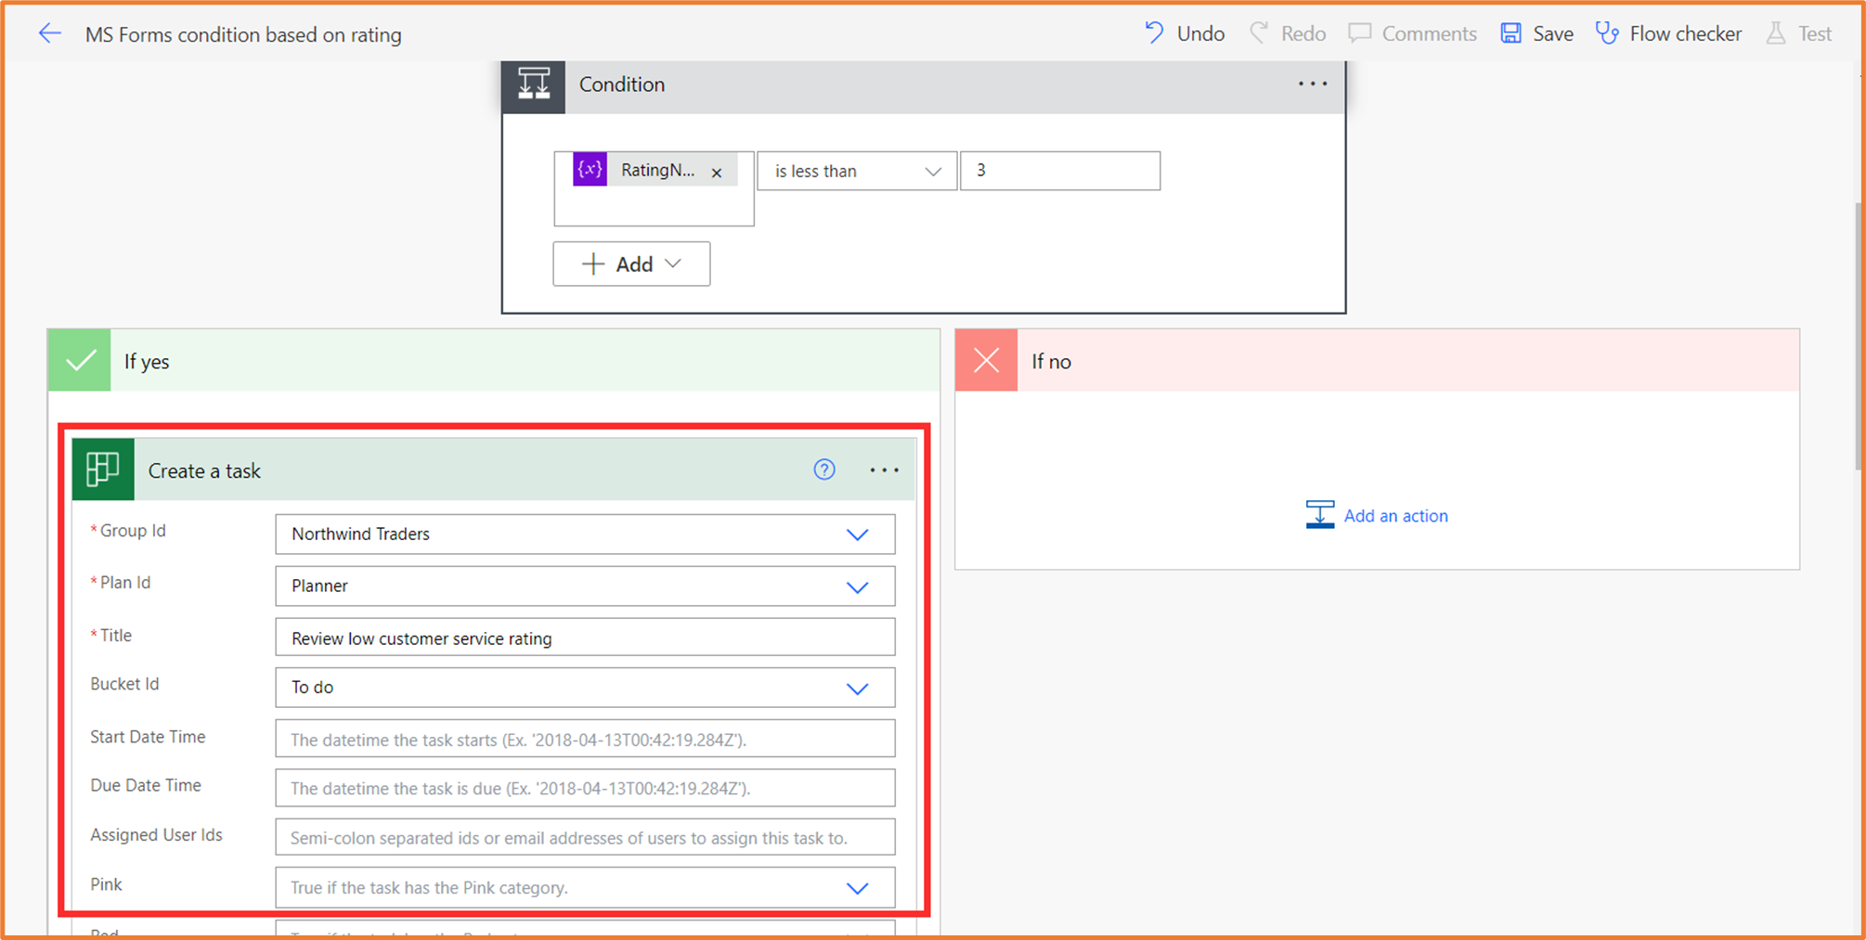The image size is (1866, 940).
Task: Open the Comments panel
Action: click(x=1360, y=32)
